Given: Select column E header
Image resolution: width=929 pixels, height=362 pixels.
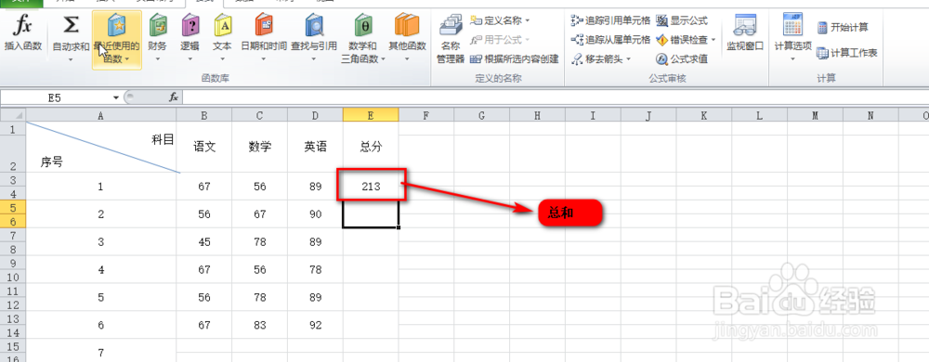Looking at the screenshot, I should click(x=371, y=115).
